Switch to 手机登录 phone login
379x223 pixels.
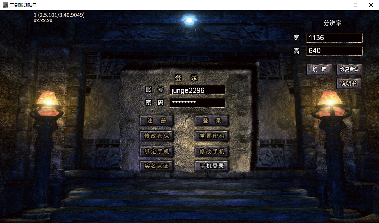click(x=212, y=166)
